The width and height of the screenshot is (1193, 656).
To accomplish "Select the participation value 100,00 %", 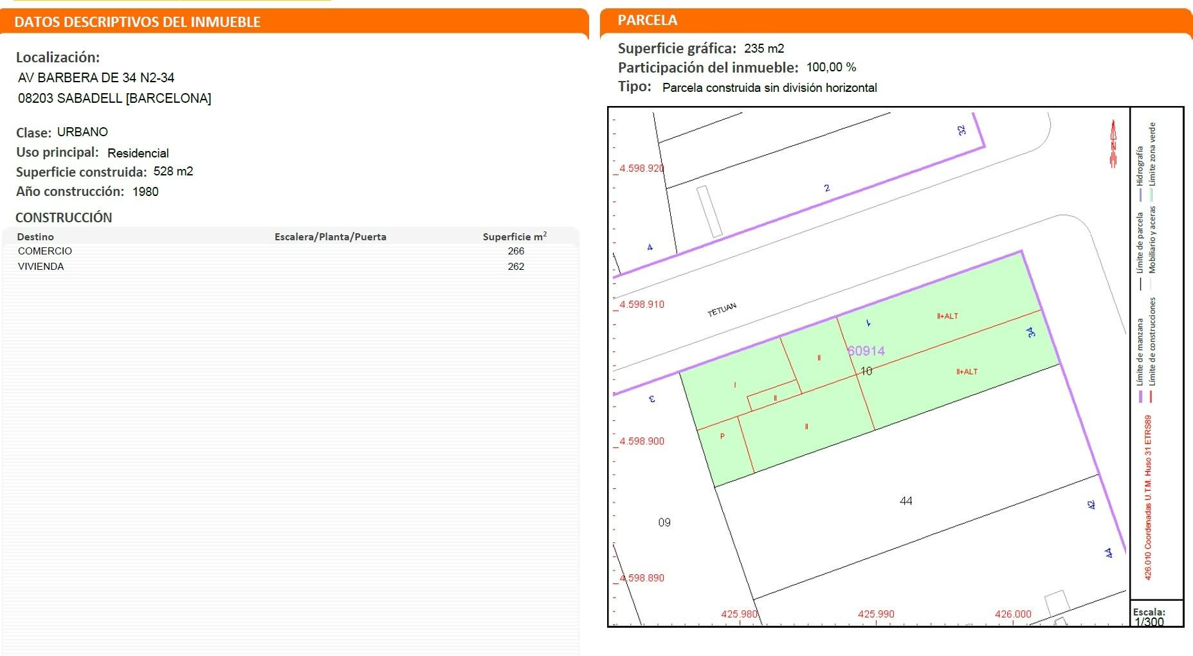I will 832,67.
